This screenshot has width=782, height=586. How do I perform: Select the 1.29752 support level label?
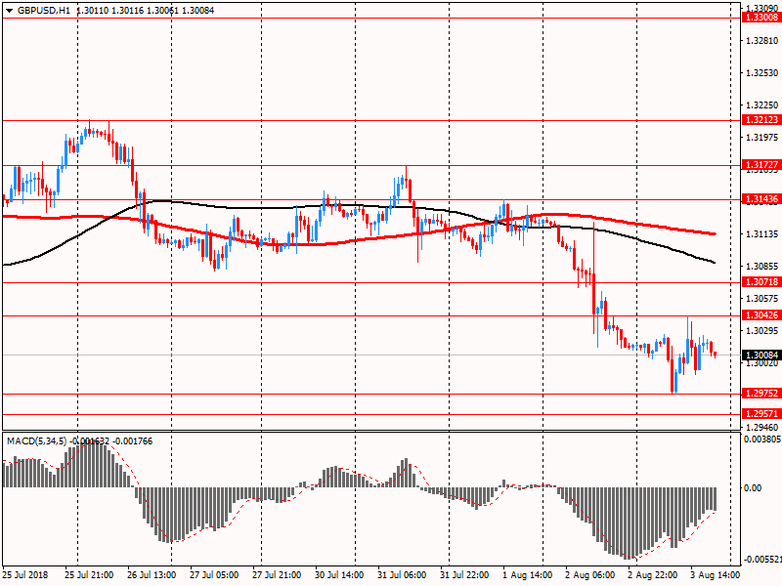tap(760, 394)
